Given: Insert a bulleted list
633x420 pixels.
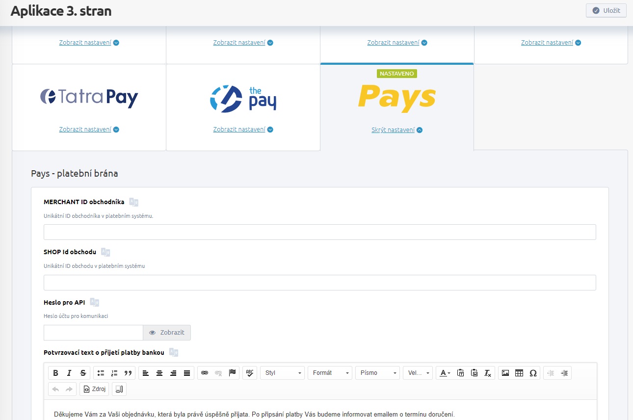Looking at the screenshot, I should click(x=101, y=373).
